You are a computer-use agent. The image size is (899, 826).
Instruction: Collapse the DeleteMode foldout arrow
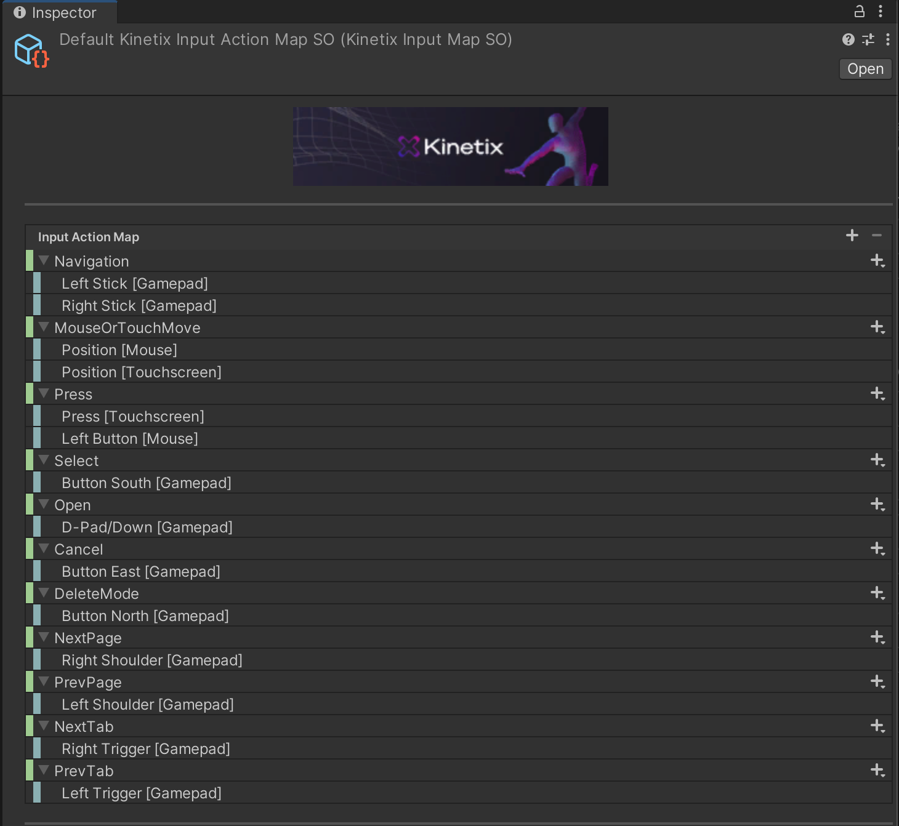coord(44,593)
